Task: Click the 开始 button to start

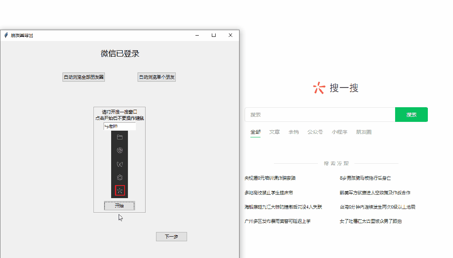Action: 119,206
